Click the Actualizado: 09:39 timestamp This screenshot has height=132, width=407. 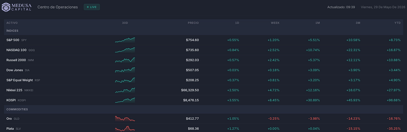[x=341, y=7]
